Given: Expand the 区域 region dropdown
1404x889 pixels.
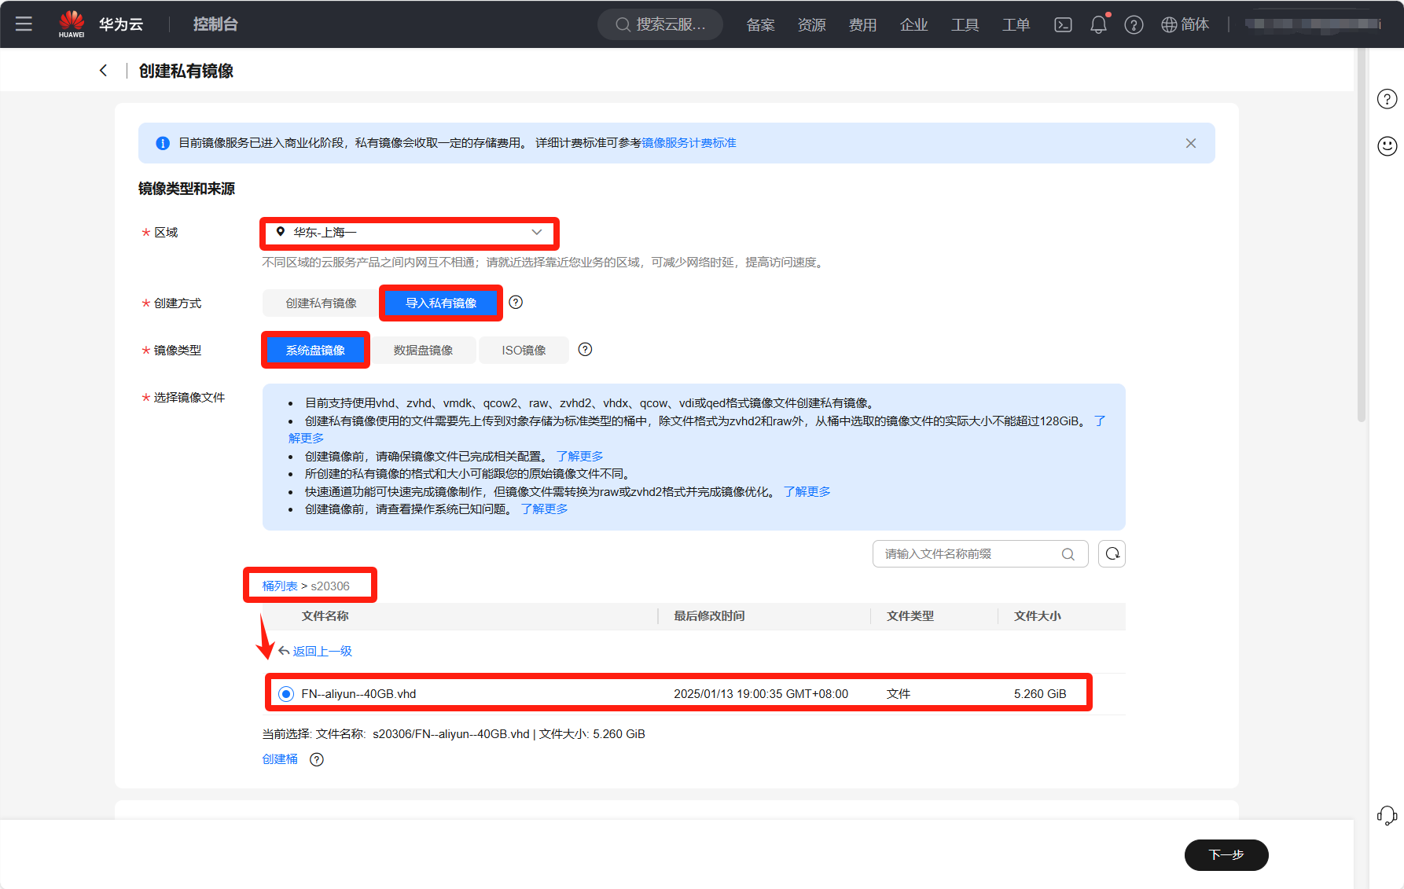Looking at the screenshot, I should pos(409,233).
